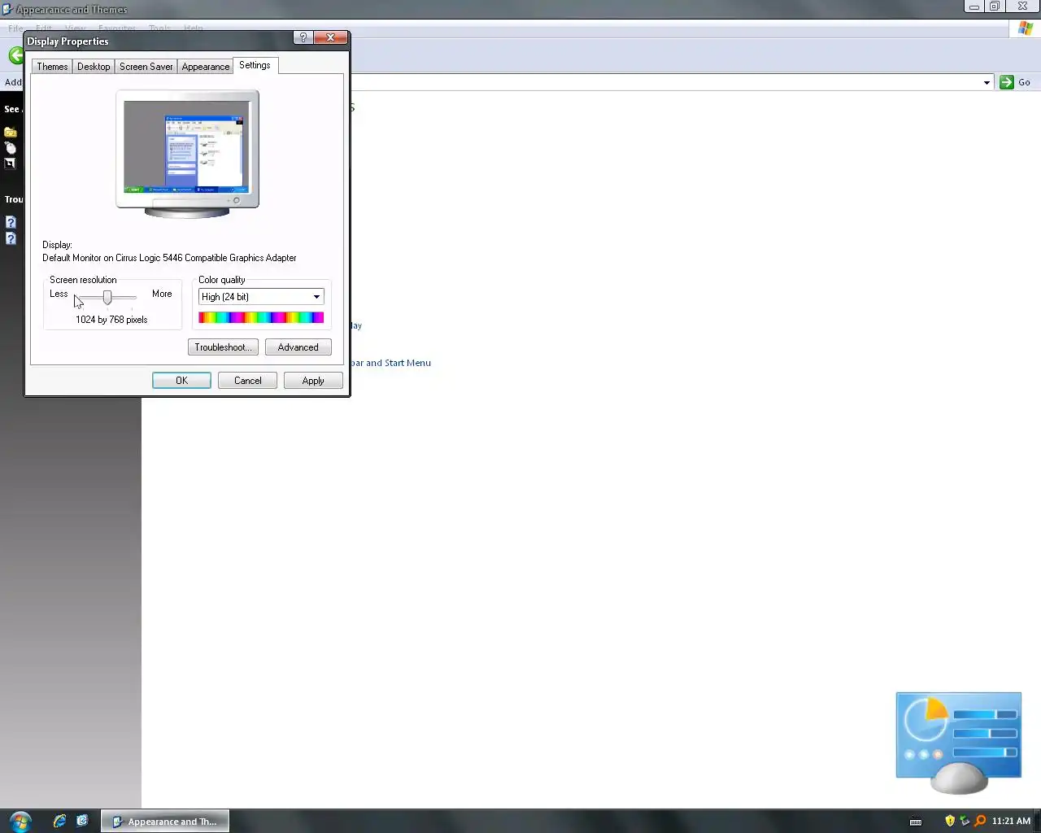This screenshot has width=1041, height=833.
Task: Click the 'Less' label next to resolution slider
Action: [x=59, y=294]
